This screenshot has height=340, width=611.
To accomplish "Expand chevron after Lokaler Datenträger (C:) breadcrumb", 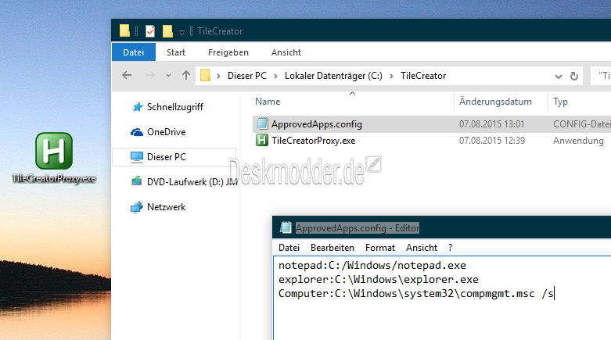I will (x=391, y=76).
